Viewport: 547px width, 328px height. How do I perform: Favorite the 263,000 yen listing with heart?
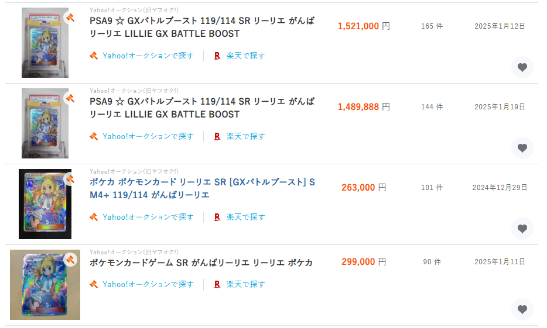coord(522,229)
